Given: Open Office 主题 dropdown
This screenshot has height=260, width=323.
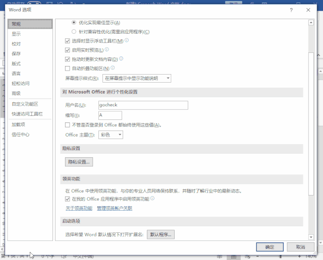Looking at the screenshot, I should coord(111,135).
